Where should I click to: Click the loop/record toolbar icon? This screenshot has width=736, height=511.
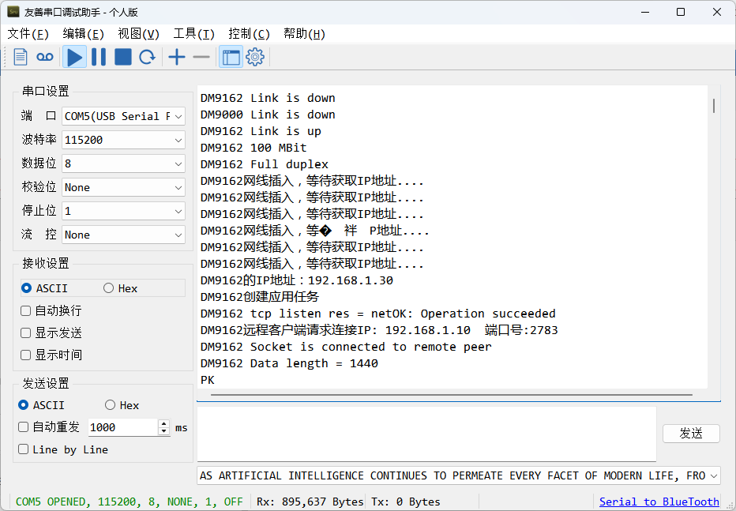[x=45, y=57]
